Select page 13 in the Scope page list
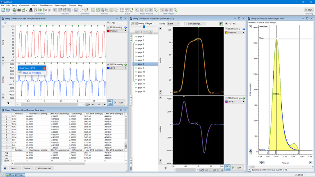Screen dimensions: 315x177 click(x=141, y=84)
